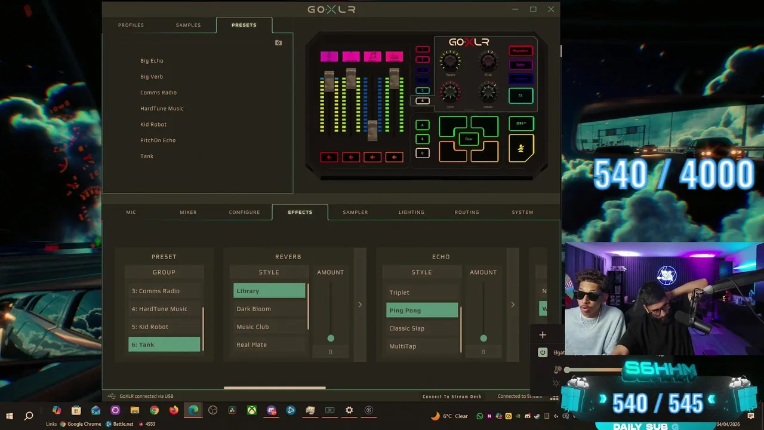Select effects preset button 5 on the device
Screen dimensions: 764x430
point(423,91)
